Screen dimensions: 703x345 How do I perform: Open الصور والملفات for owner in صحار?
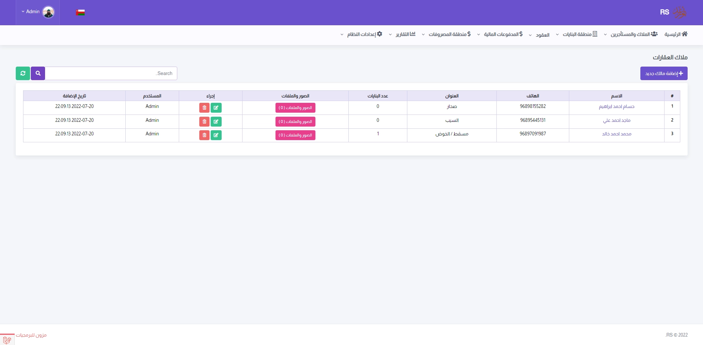tap(295, 108)
